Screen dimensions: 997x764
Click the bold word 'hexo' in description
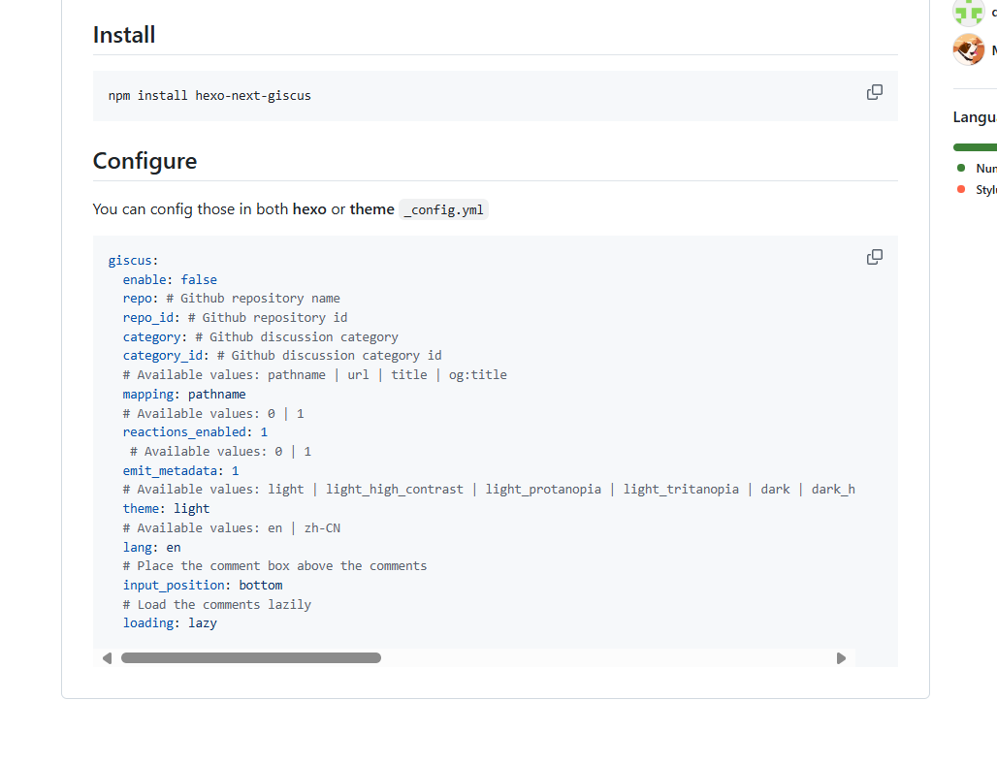pyautogui.click(x=309, y=209)
